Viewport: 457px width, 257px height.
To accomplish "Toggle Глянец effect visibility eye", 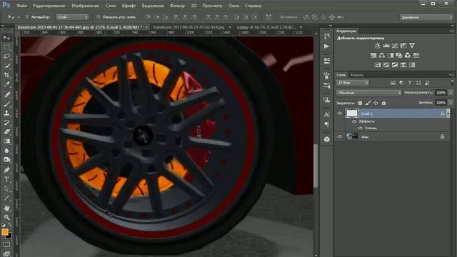I will point(360,128).
